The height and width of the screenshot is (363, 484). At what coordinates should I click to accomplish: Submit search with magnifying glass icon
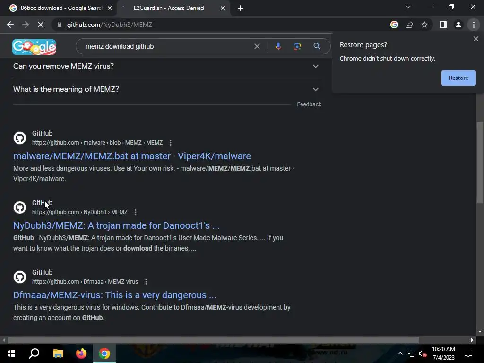tap(317, 46)
